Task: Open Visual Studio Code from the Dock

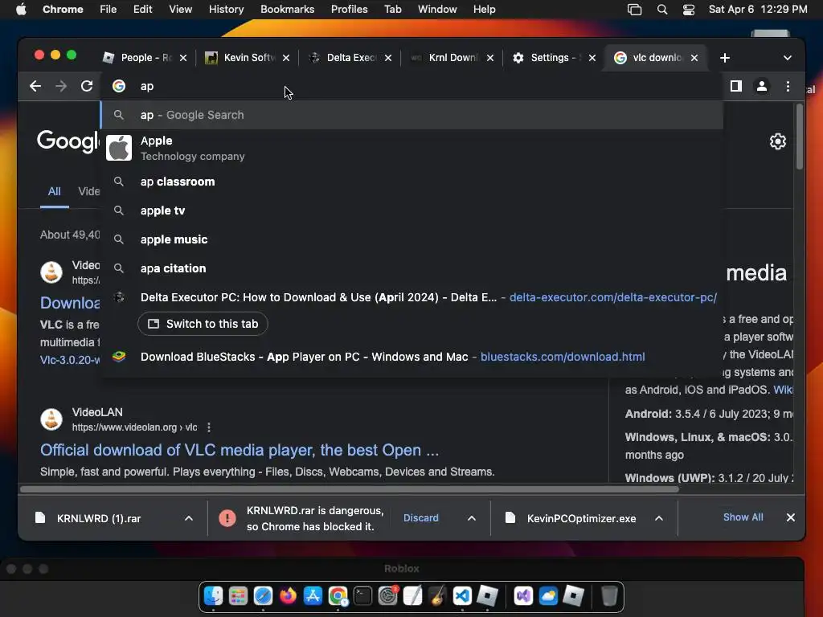Action: coord(462,596)
